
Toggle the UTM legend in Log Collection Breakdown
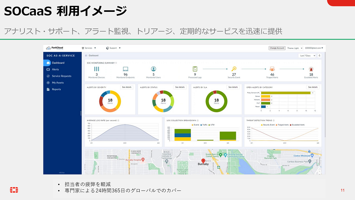tap(212, 125)
